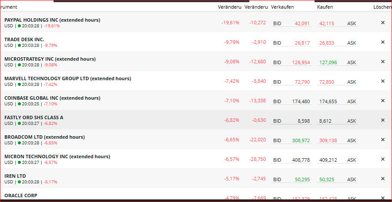This screenshot has height=202, width=392.
Task: Sort by Kaufen column header
Action: click(x=325, y=7)
